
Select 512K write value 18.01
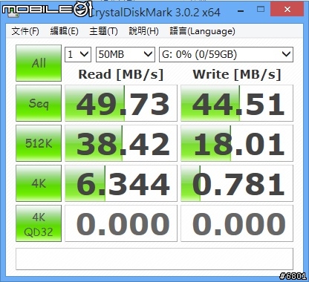237,143
